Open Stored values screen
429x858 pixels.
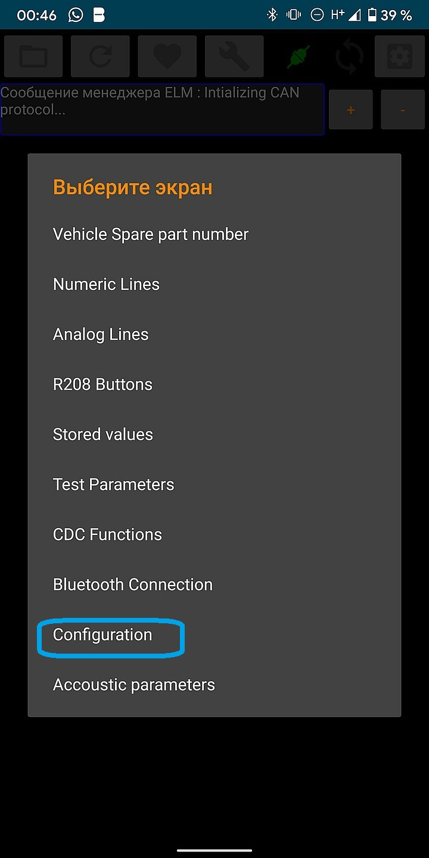[x=103, y=434]
